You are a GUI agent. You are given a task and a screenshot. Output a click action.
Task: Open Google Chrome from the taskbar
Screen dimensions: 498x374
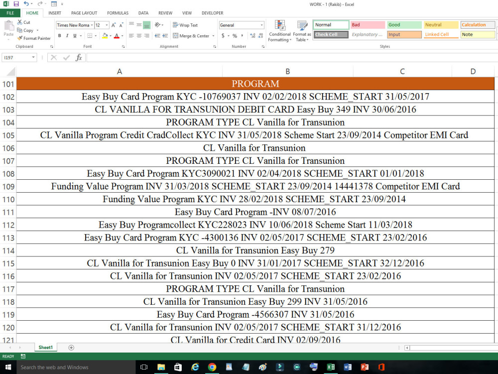(x=212, y=367)
